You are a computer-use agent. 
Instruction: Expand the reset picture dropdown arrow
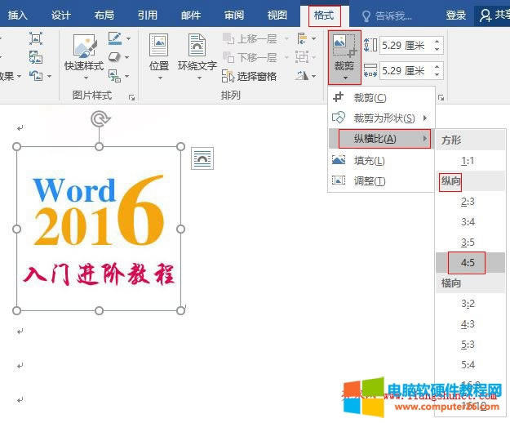50,76
